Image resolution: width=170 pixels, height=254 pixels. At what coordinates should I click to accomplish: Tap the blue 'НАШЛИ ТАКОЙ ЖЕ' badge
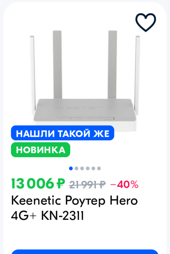[63, 133]
